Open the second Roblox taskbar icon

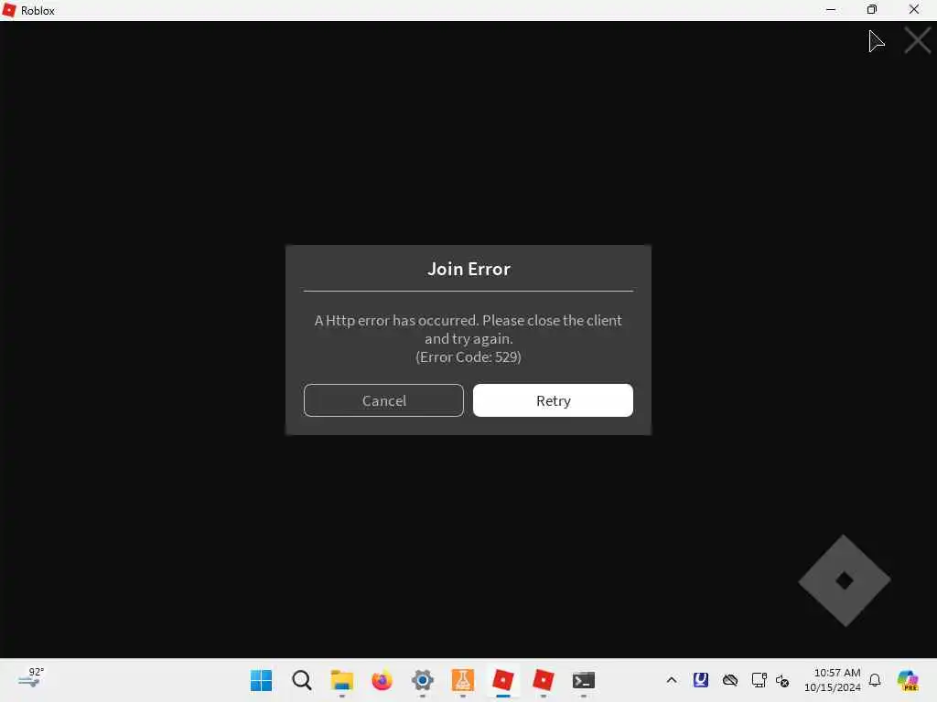coord(544,680)
